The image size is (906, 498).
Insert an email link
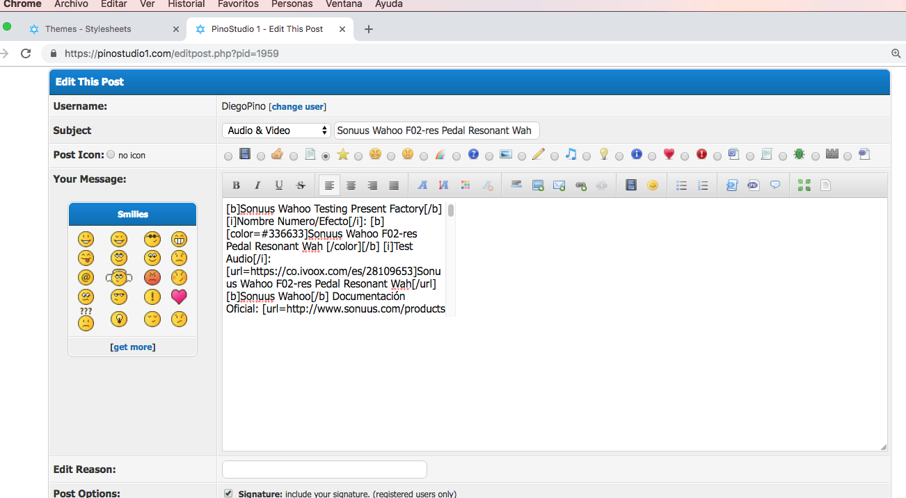coord(559,185)
